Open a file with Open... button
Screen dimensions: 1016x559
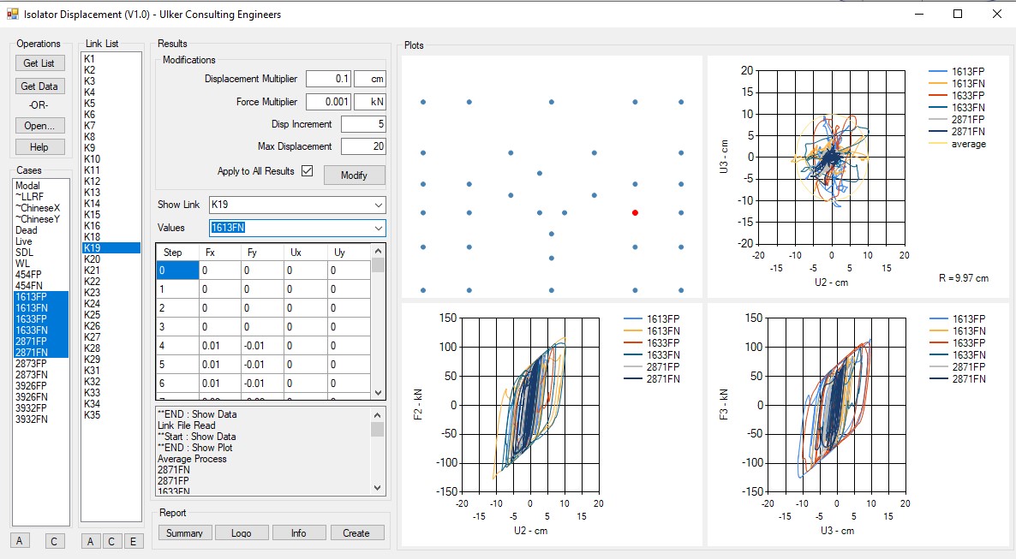tap(39, 126)
